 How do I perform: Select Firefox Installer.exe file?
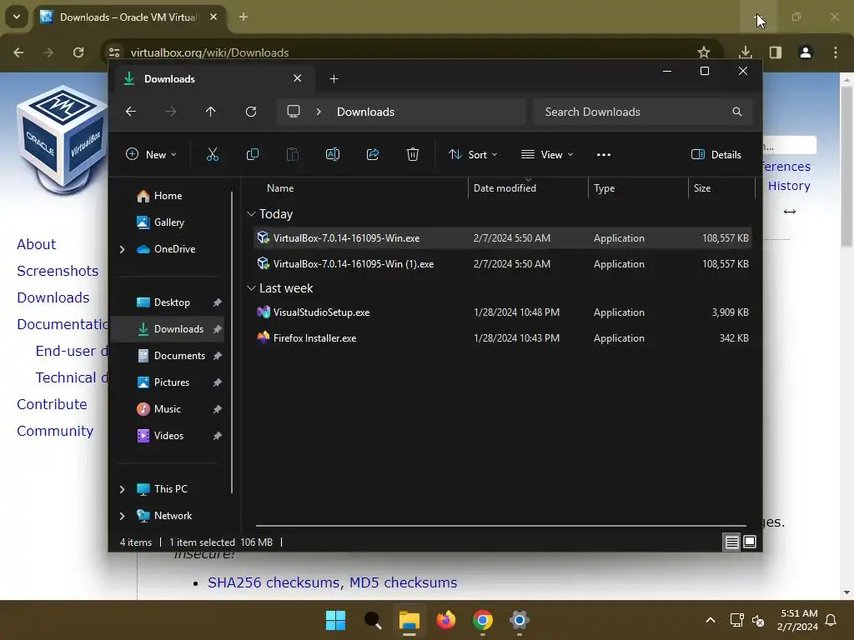(x=502, y=338)
